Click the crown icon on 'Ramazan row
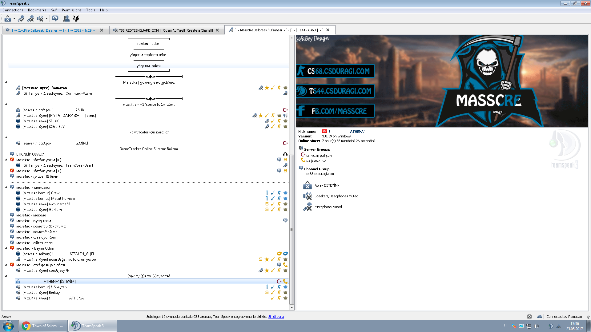Screen dimensions: 591x332 [285, 88]
